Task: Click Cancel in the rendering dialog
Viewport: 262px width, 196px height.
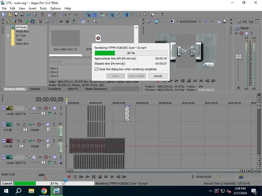Action: point(158,76)
